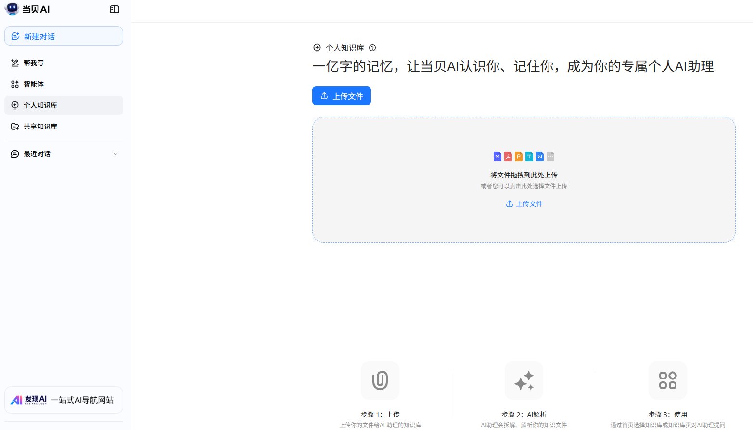Click the Markdown file type icon
753x430 pixels.
tap(498, 156)
